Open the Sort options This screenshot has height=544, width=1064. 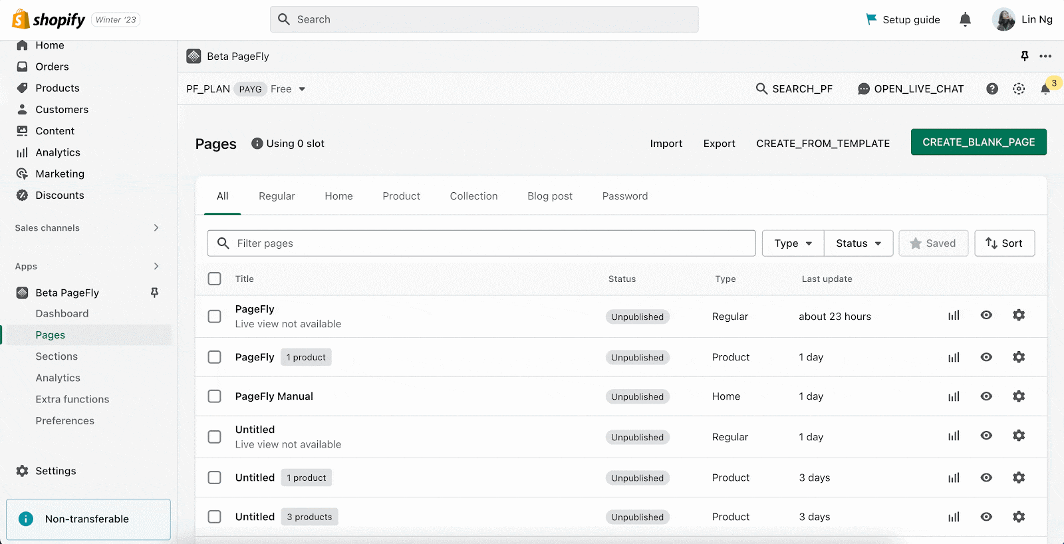click(1004, 243)
